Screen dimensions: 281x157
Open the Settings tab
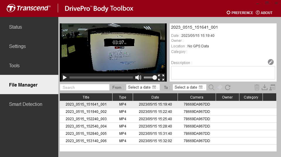coord(29,46)
